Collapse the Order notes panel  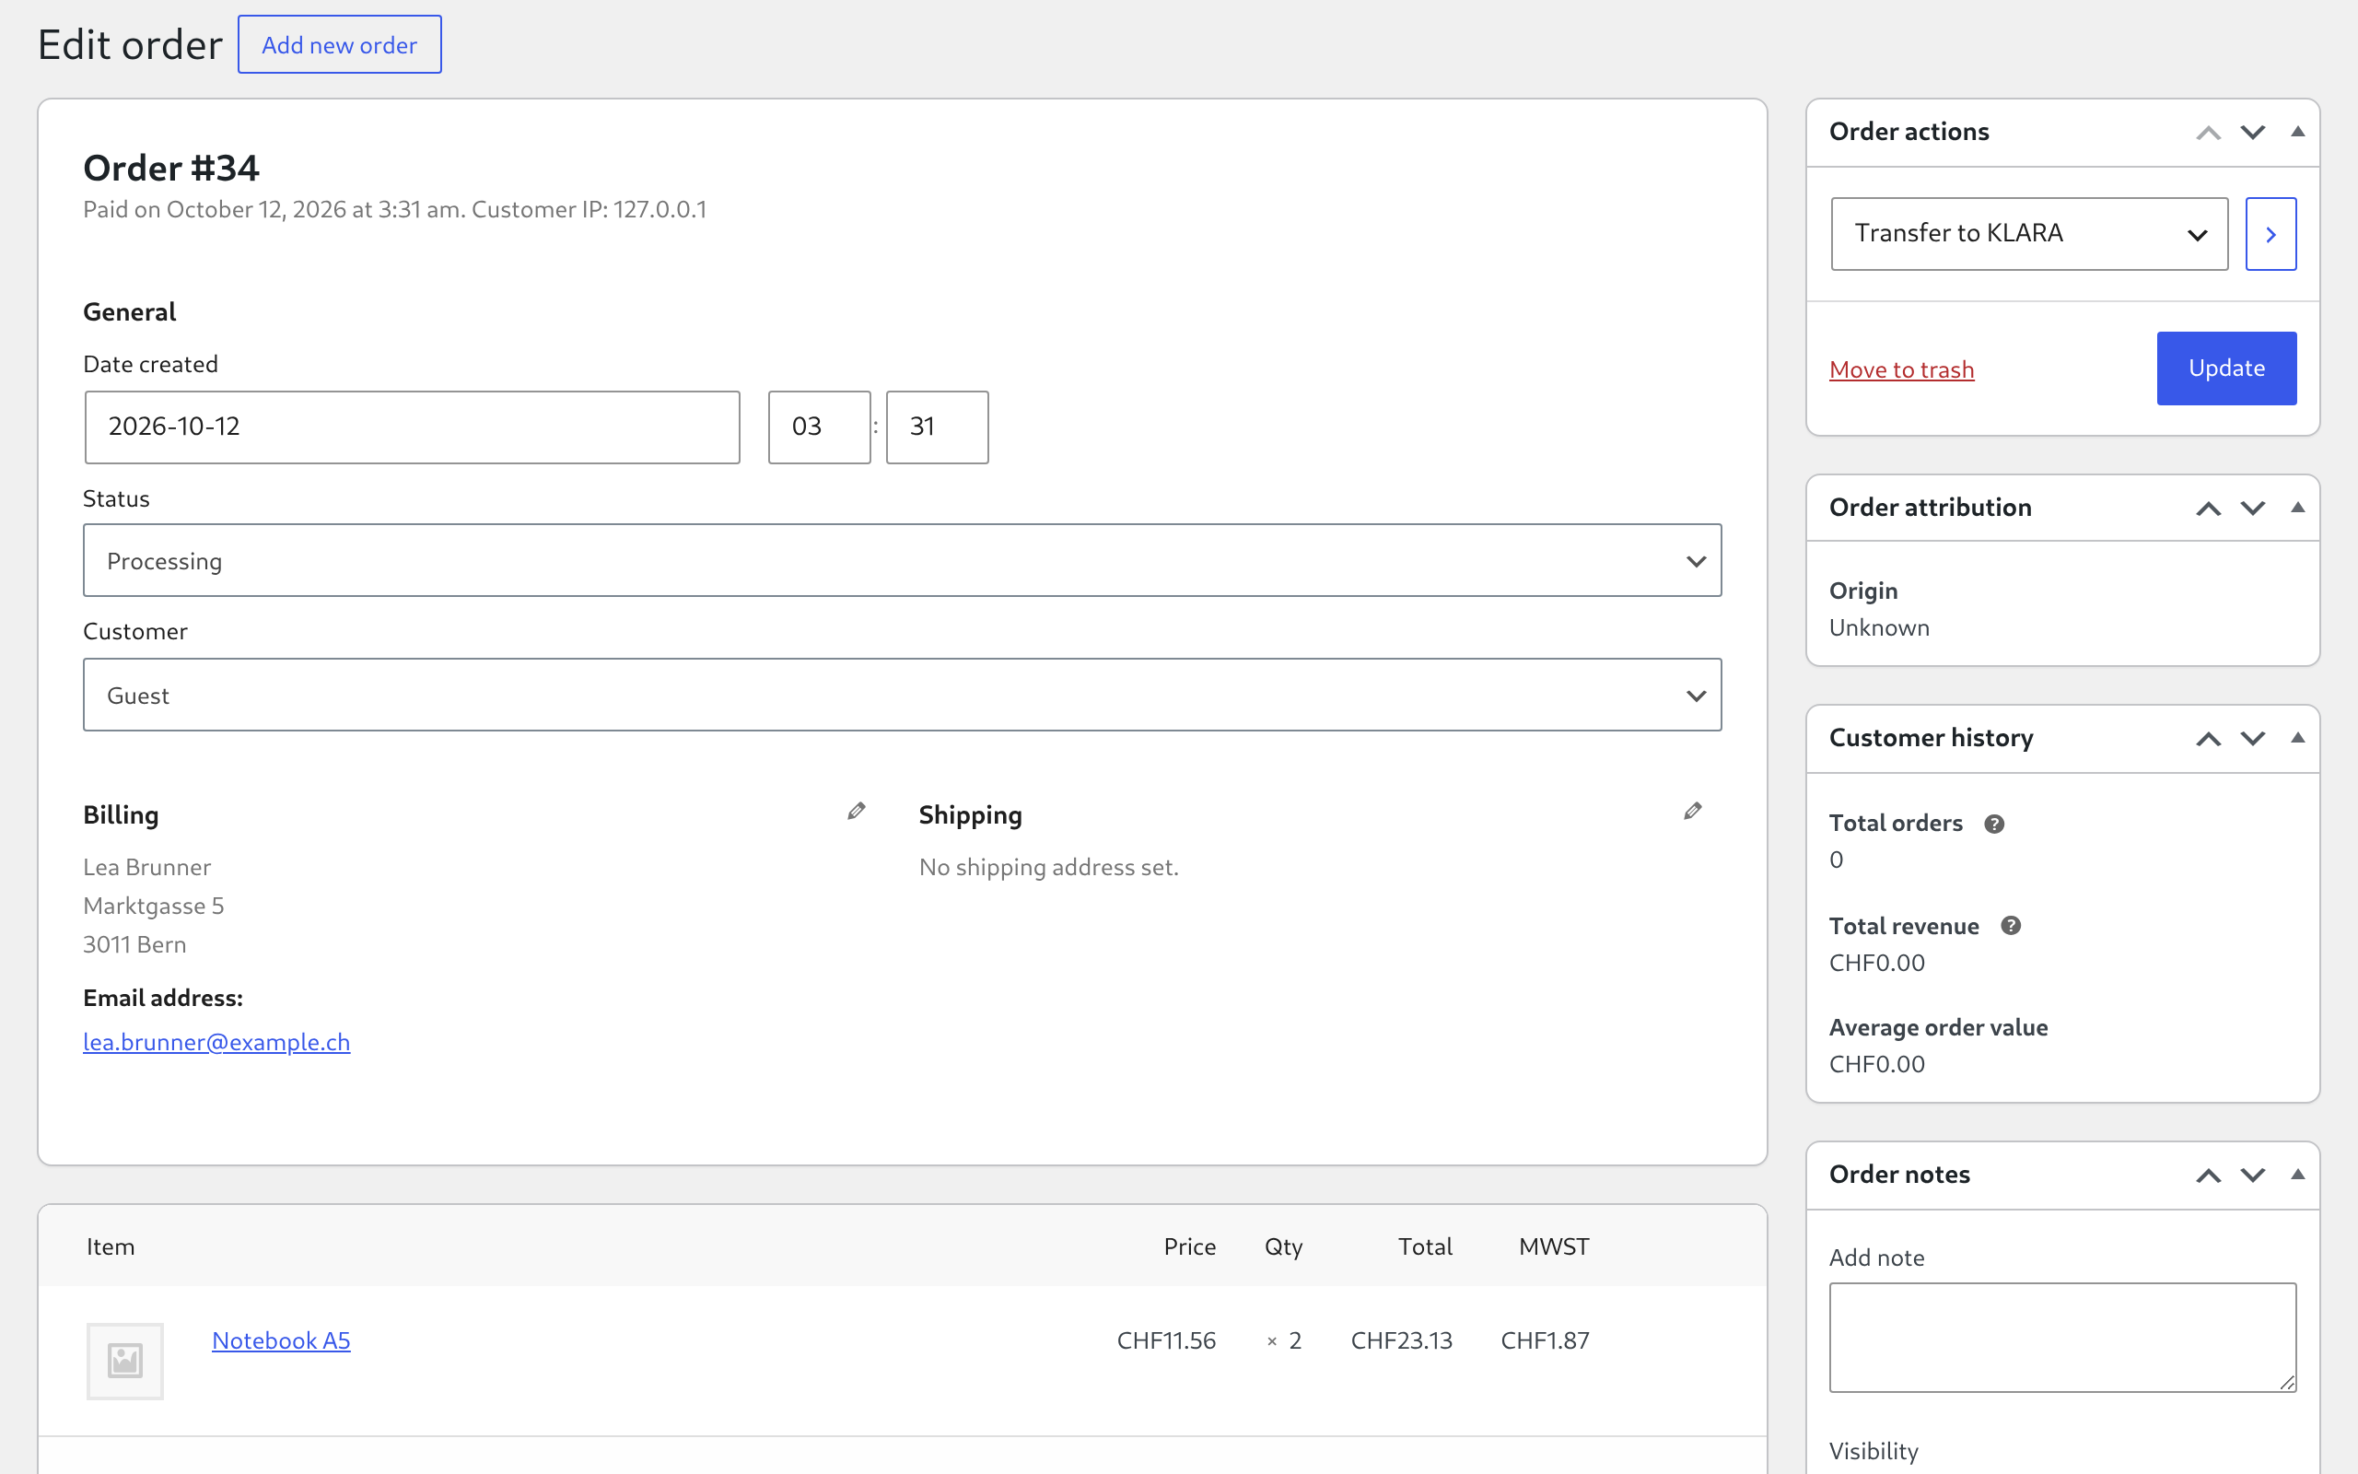[x=2297, y=1175]
